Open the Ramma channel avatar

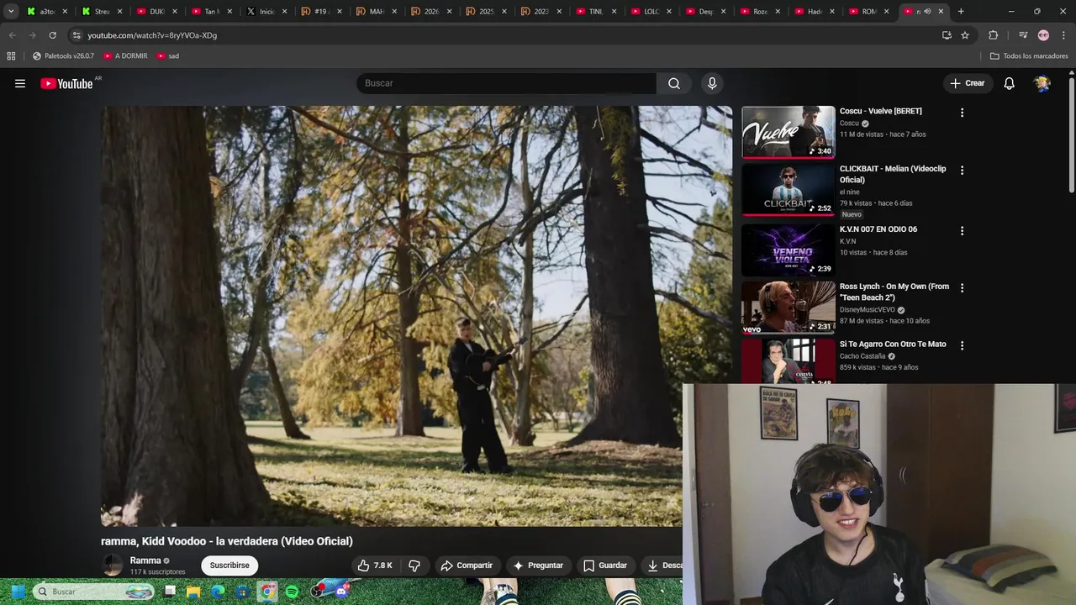point(113,566)
